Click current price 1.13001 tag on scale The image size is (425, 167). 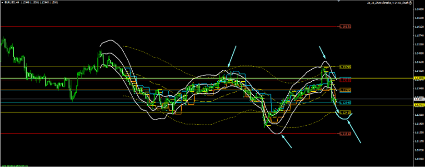(x=419, y=99)
